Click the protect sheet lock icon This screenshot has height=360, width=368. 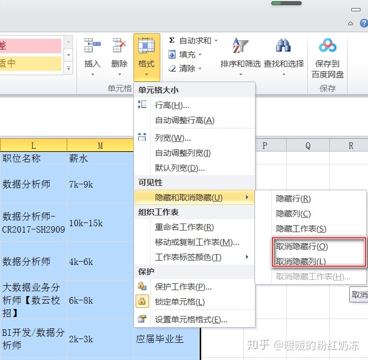tap(142, 286)
